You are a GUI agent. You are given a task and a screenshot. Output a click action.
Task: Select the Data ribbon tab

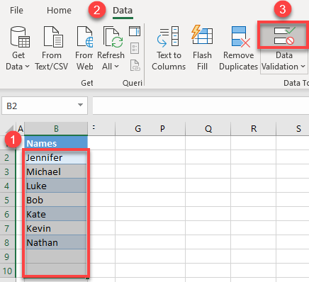pyautogui.click(x=123, y=11)
